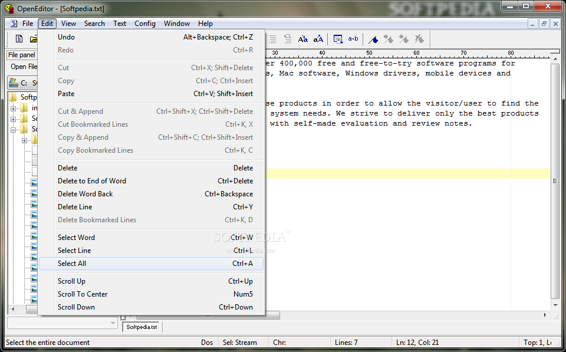
Task: Close the open Edit menu
Action: [47, 24]
